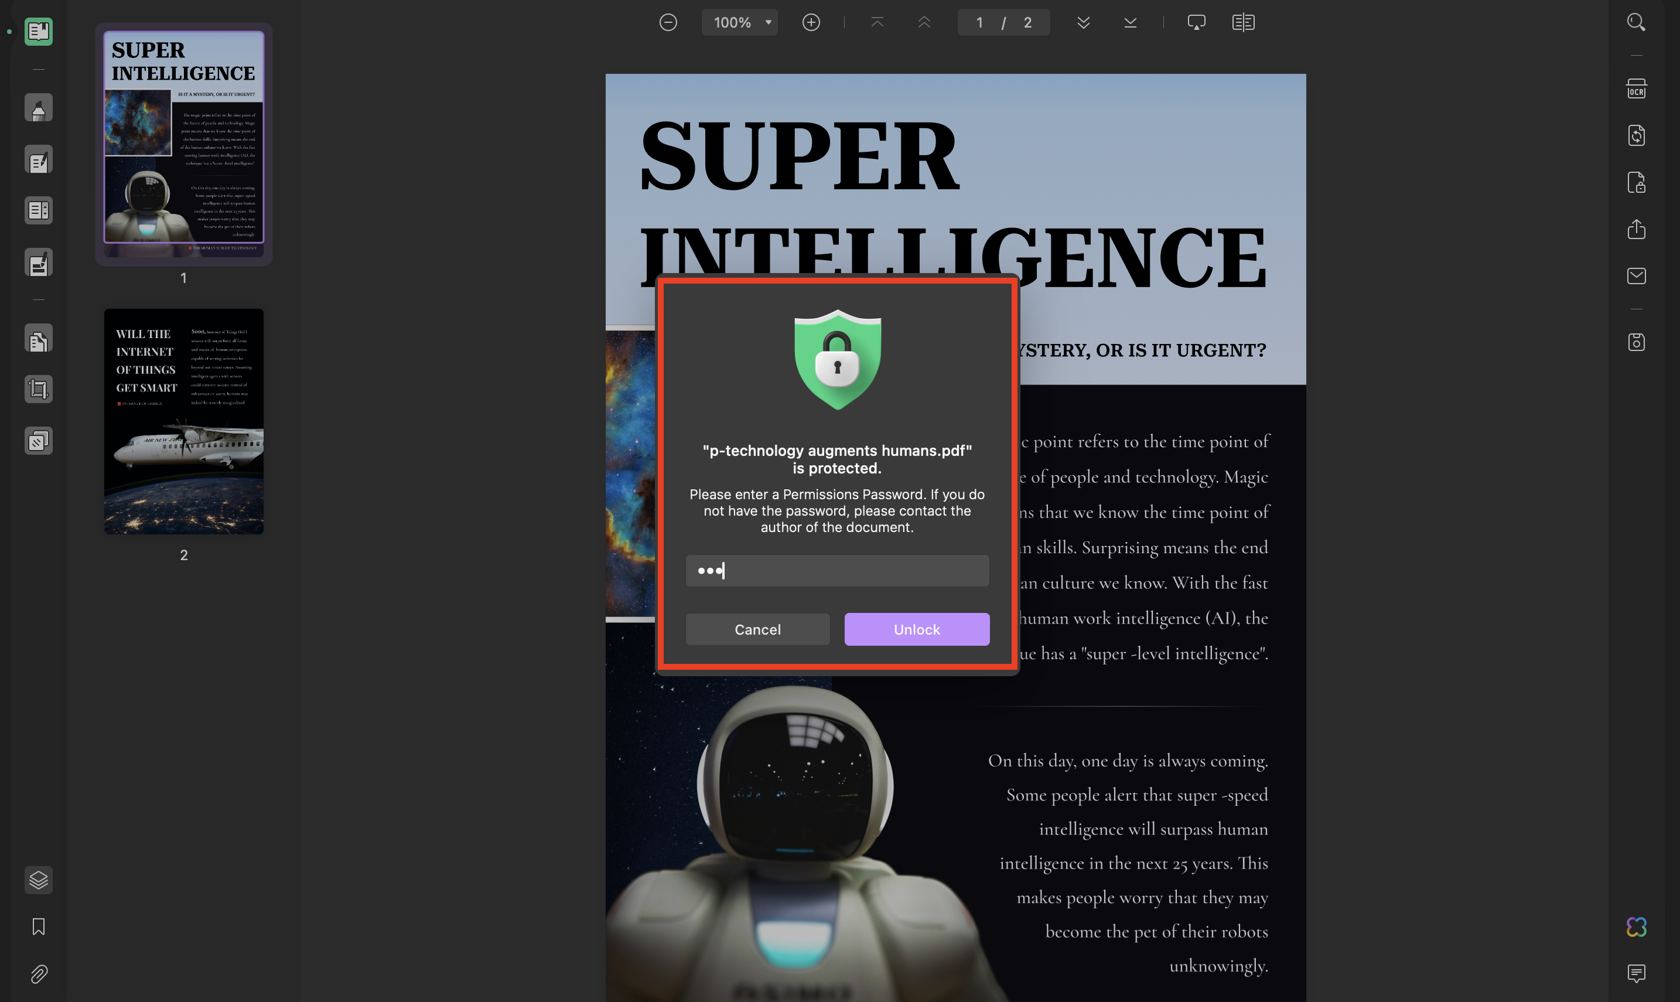Viewport: 1680px width, 1002px height.
Task: Send file by email envelope icon
Action: [1635, 275]
